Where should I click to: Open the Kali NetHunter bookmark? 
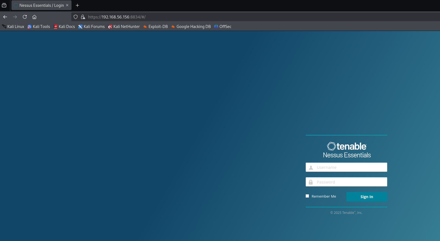point(124,27)
